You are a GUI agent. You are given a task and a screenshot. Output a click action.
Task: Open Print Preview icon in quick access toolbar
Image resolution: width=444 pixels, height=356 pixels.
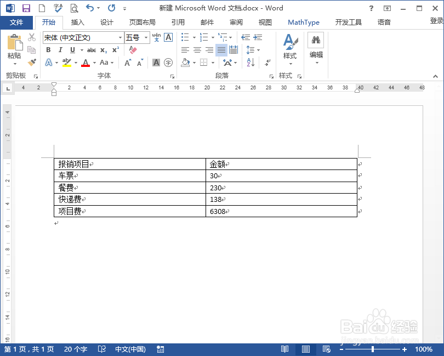[x=74, y=8]
